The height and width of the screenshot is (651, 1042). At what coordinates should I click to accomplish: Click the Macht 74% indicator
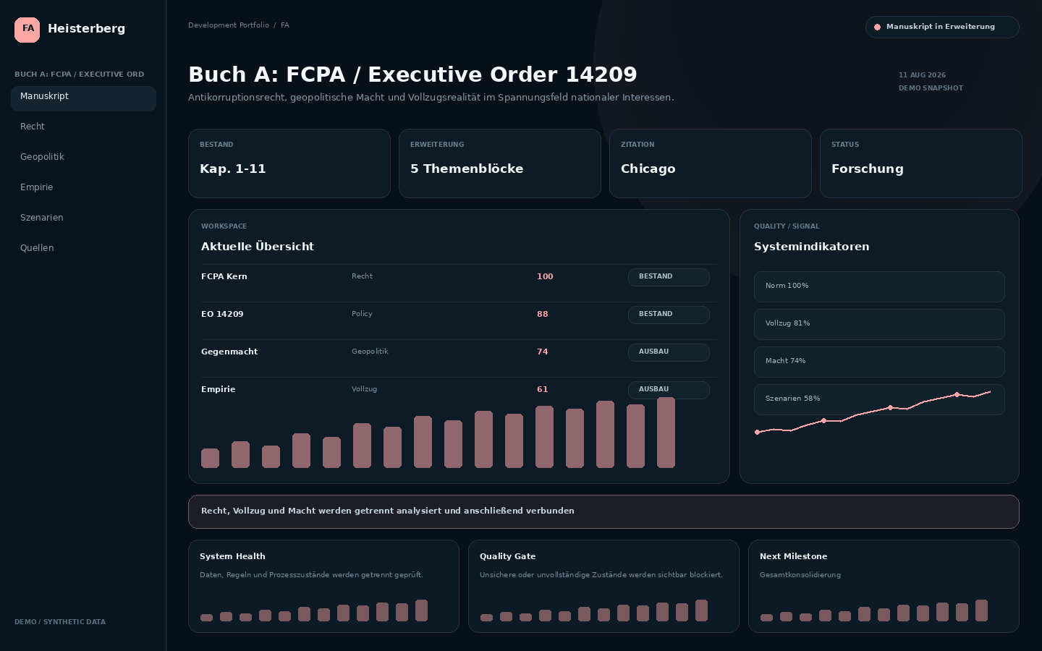pyautogui.click(x=879, y=362)
